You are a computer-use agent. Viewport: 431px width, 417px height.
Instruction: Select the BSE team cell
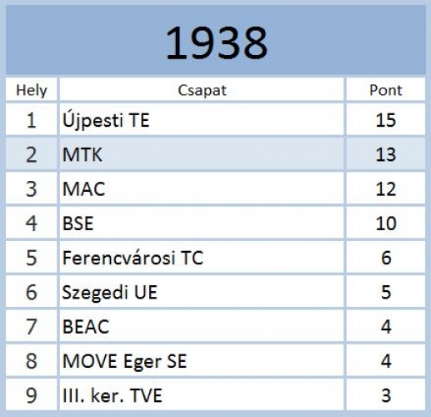click(202, 223)
